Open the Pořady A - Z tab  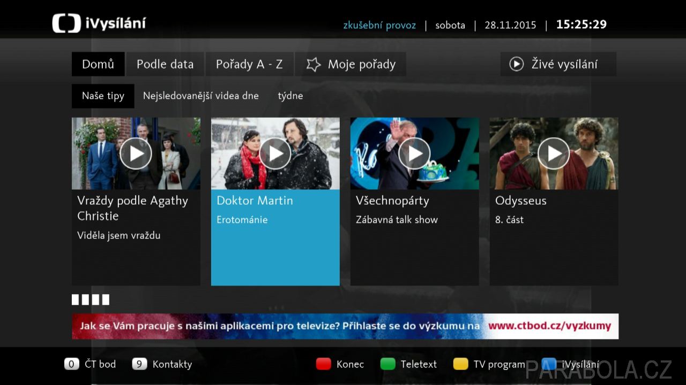click(x=249, y=64)
